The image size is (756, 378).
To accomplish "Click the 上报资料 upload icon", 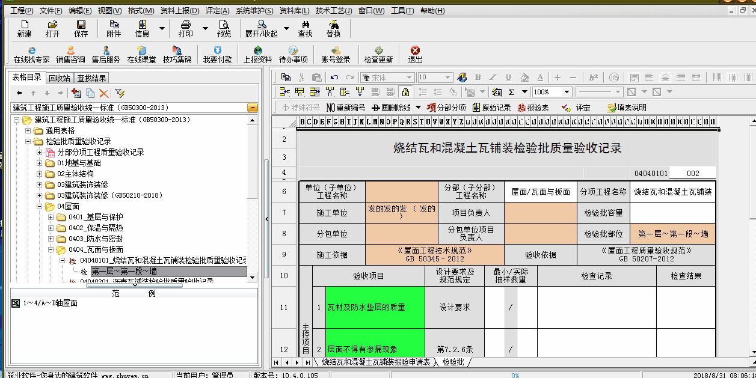I will point(257,54).
